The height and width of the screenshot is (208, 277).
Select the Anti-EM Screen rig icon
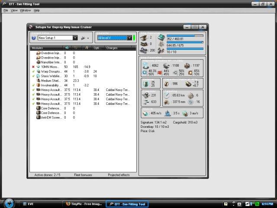pyautogui.click(x=39, y=117)
